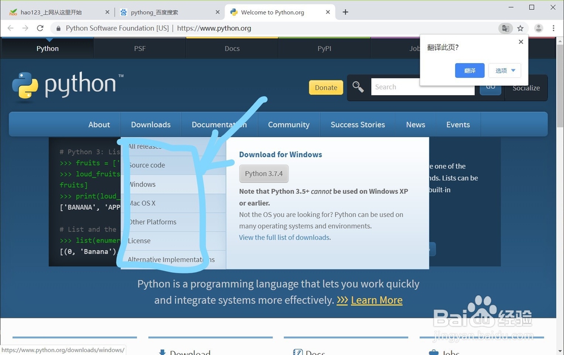Open the Community navigation menu
The width and height of the screenshot is (564, 355).
tap(288, 125)
